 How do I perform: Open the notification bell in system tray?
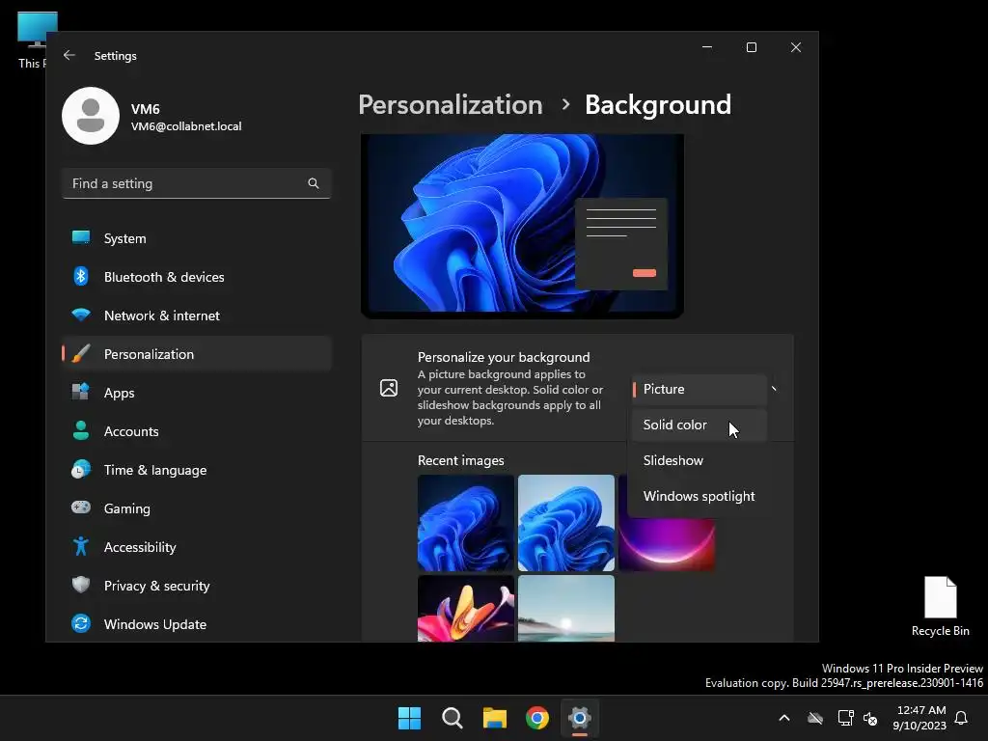(x=962, y=718)
